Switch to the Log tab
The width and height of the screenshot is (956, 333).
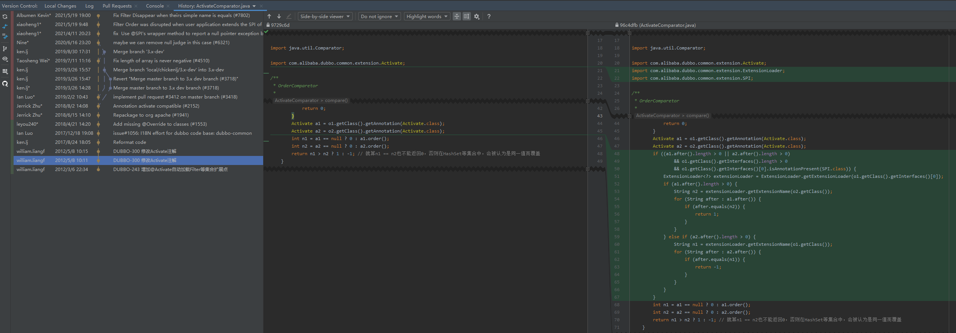[89, 6]
